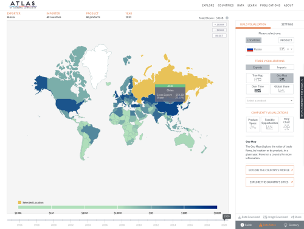Click Australia on the map
304x229 pixels.
(184, 140)
